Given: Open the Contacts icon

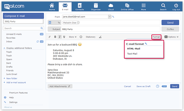Looking at the screenshot, I should click(x=80, y=7).
